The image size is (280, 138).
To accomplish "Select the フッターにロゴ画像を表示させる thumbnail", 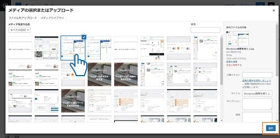I will tap(126, 74).
